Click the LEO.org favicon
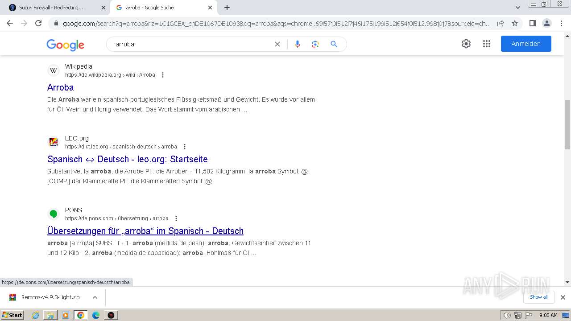The height and width of the screenshot is (321, 571). point(54,142)
